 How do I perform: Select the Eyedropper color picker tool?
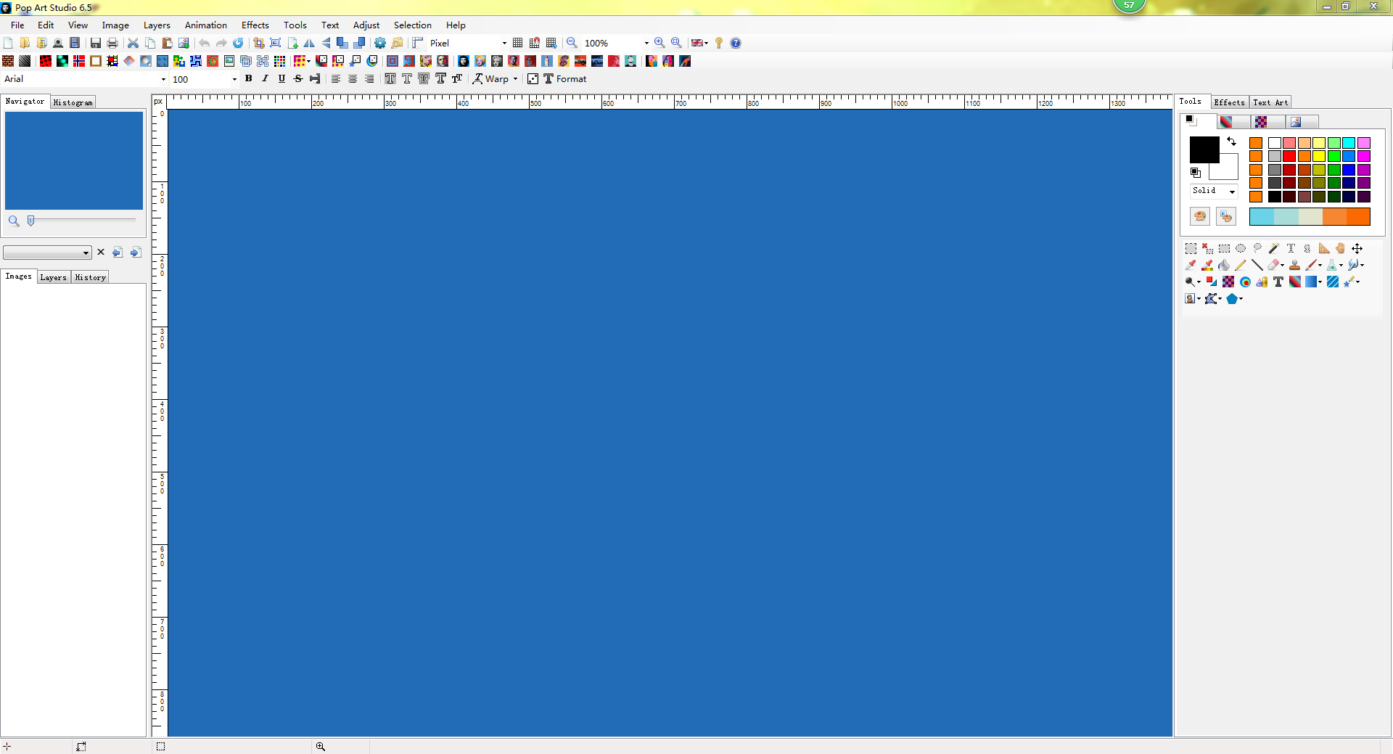click(x=1191, y=265)
